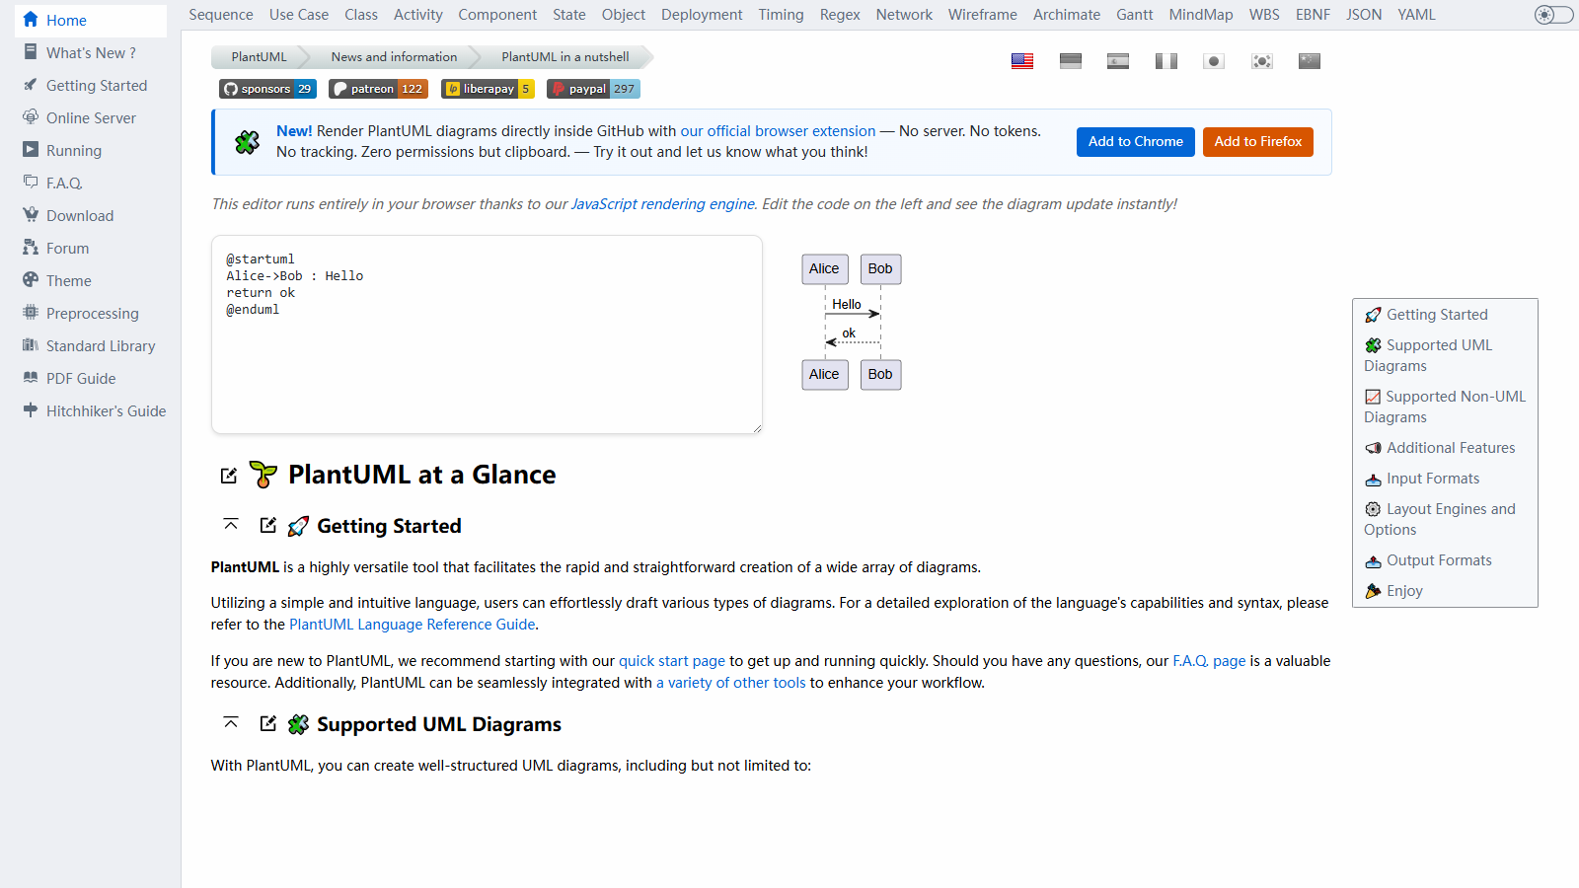Follow the JavaScript rendering engine link
This screenshot has width=1579, height=888.
coord(663,204)
